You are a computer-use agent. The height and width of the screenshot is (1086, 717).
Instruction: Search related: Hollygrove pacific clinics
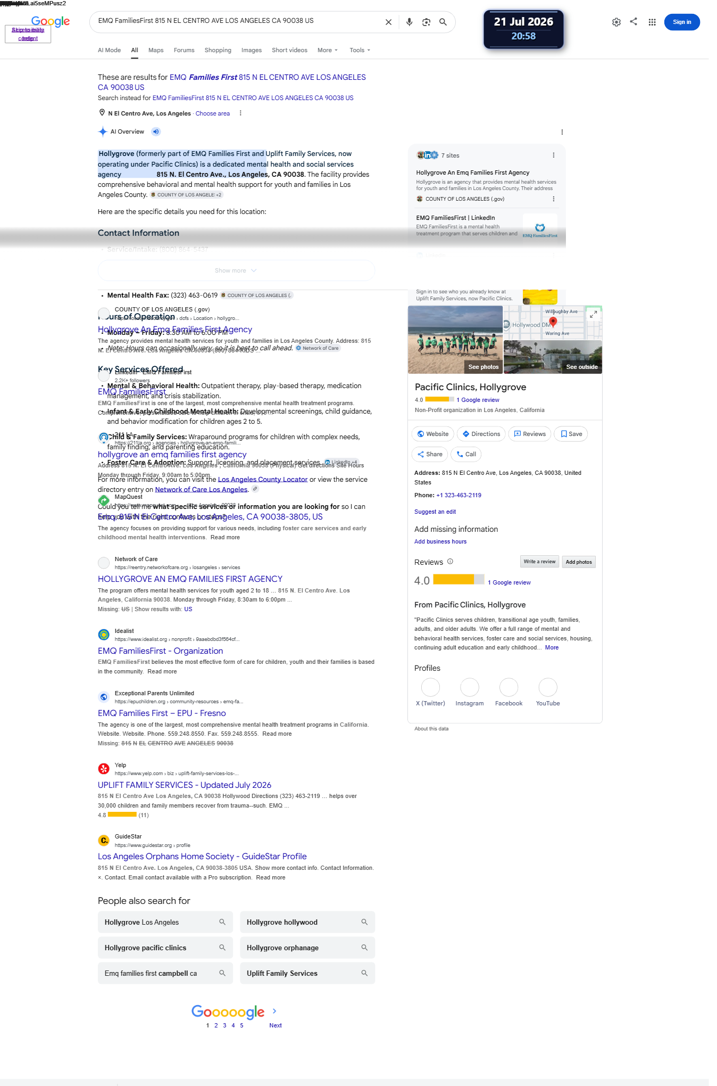tap(165, 948)
